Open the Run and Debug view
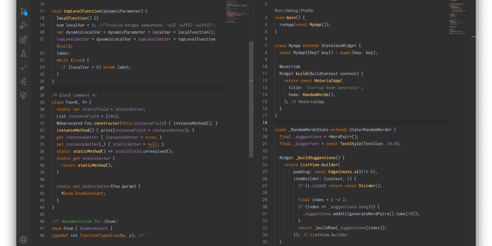 point(23,25)
